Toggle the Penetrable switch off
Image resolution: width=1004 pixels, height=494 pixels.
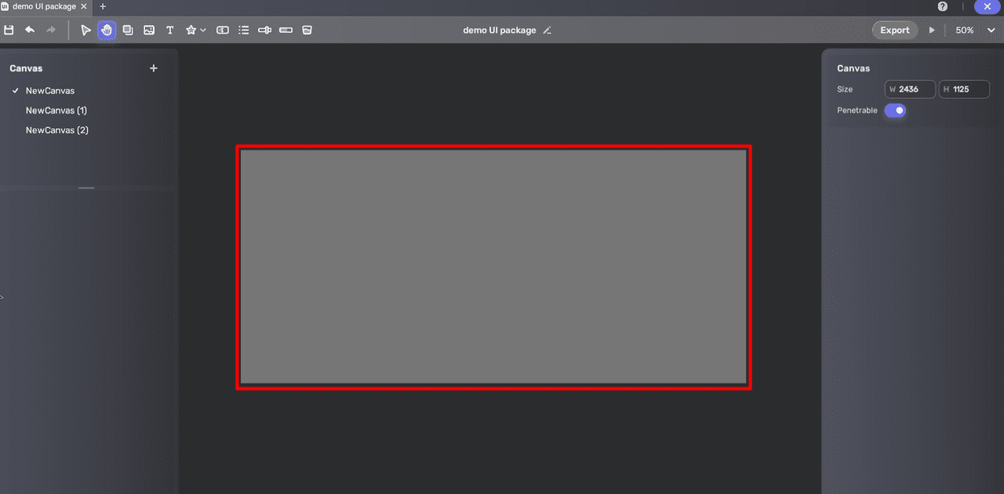tap(895, 111)
